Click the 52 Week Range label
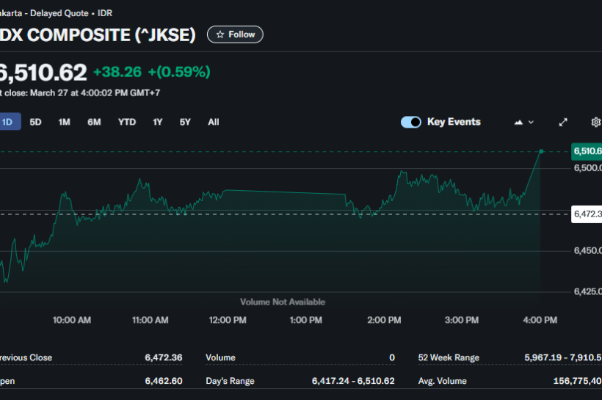602x400 pixels. tap(449, 357)
